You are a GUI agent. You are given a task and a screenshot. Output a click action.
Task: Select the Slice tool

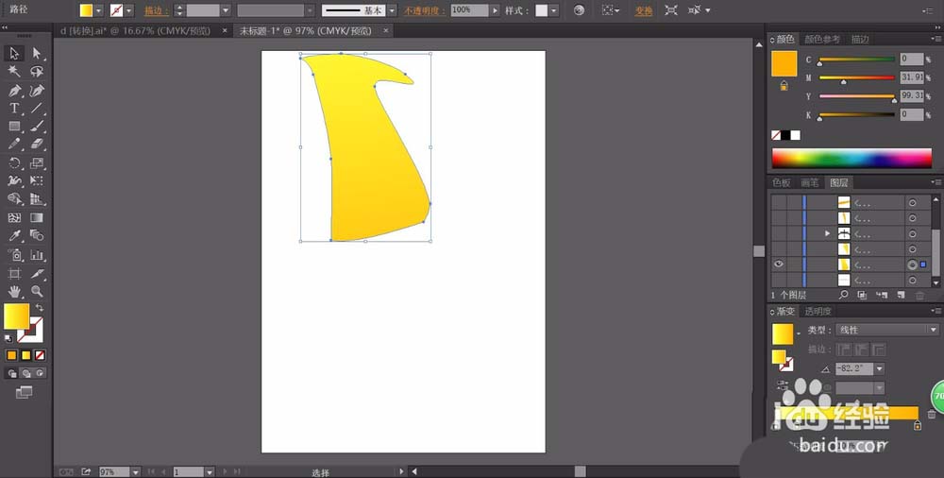point(37,274)
